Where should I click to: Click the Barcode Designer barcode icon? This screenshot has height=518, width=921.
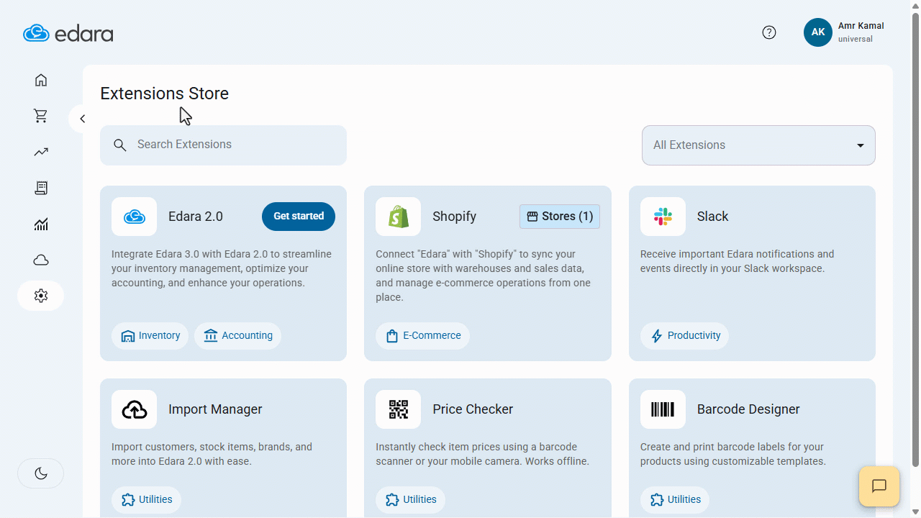(x=663, y=409)
